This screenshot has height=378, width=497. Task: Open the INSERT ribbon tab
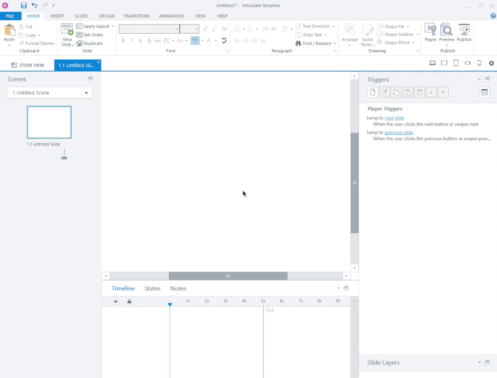[57, 16]
